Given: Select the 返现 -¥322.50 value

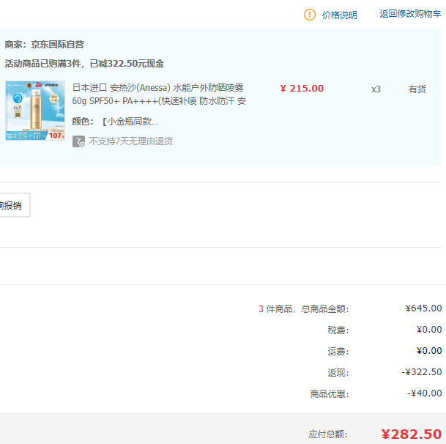Looking at the screenshot, I should coord(422,372).
